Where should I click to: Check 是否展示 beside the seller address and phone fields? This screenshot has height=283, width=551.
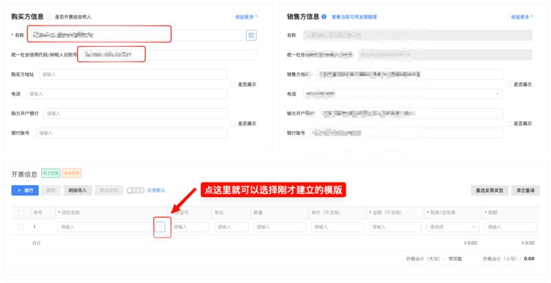click(508, 84)
